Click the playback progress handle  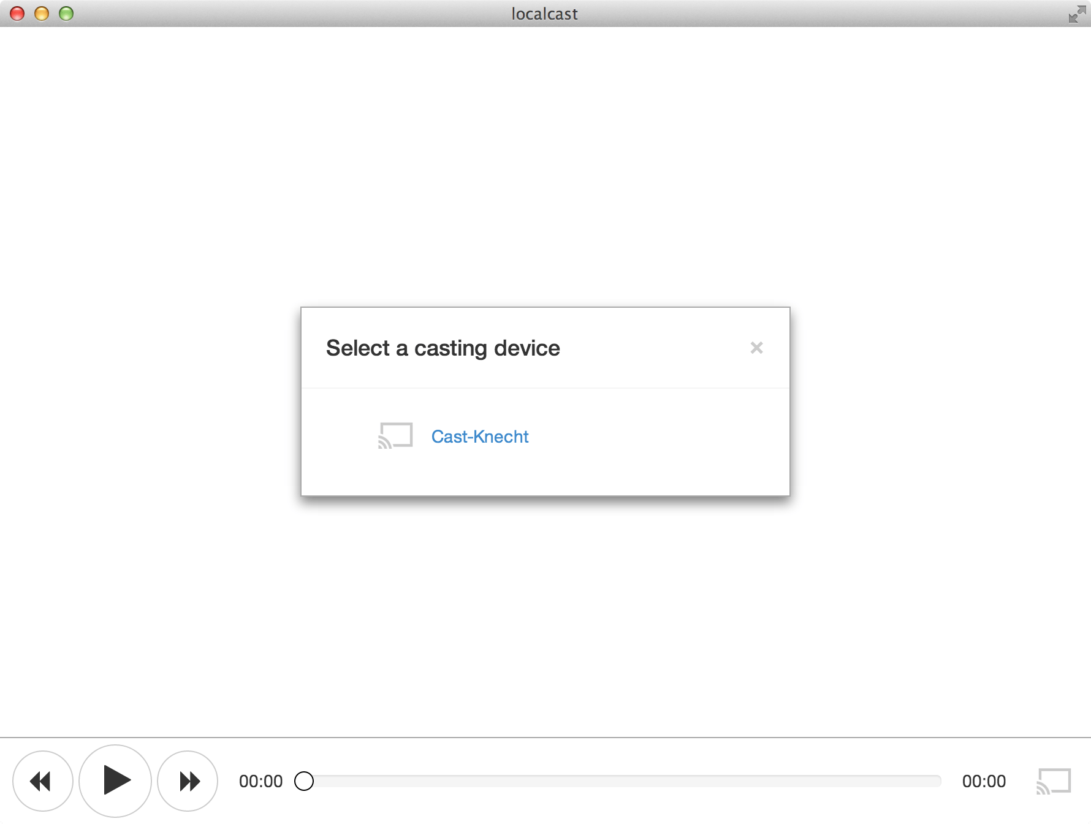tap(305, 780)
